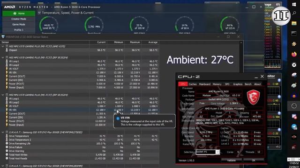
Task: Collapse the MSI MPG X570 AMD X570 sensor group
Action: [3, 46]
